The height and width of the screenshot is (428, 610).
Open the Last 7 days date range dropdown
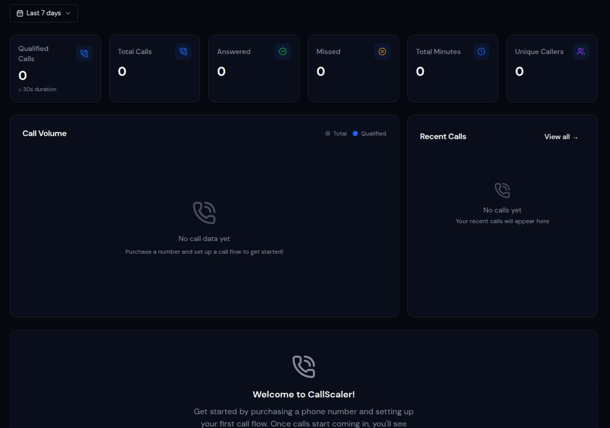[x=43, y=13]
